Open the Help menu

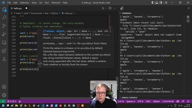click(65, 3)
